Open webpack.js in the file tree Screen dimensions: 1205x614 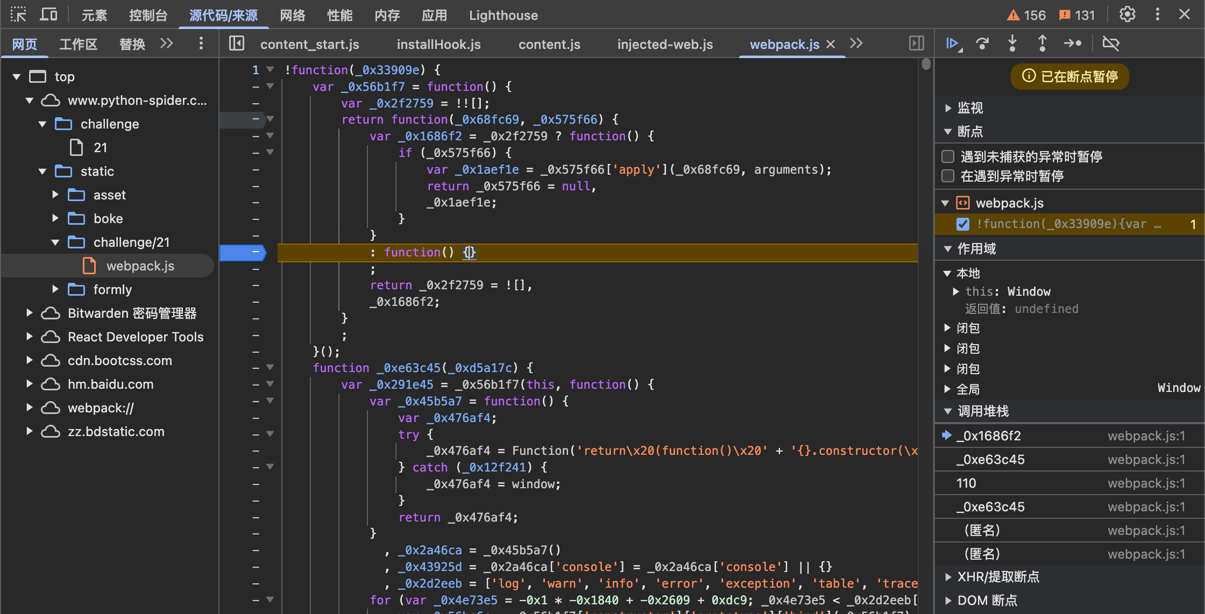(140, 266)
